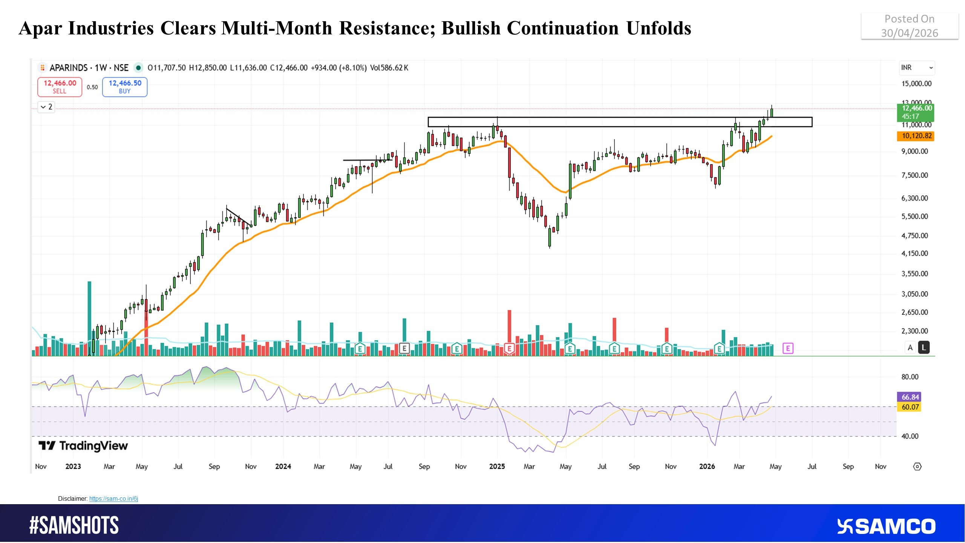Click the red SELL 12,466.00 button
The width and height of the screenshot is (965, 543).
[60, 87]
